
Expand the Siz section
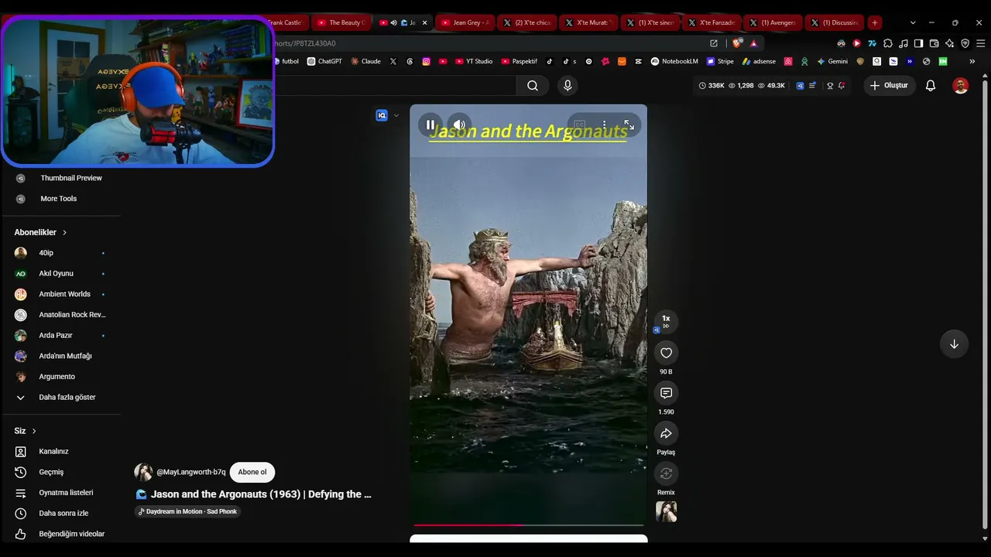(x=26, y=431)
